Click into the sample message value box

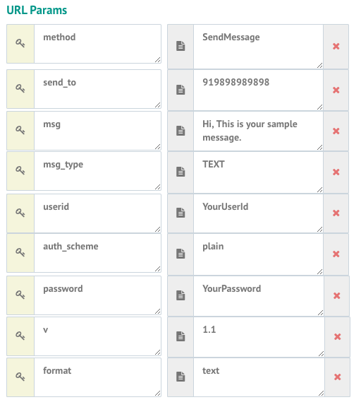258,131
